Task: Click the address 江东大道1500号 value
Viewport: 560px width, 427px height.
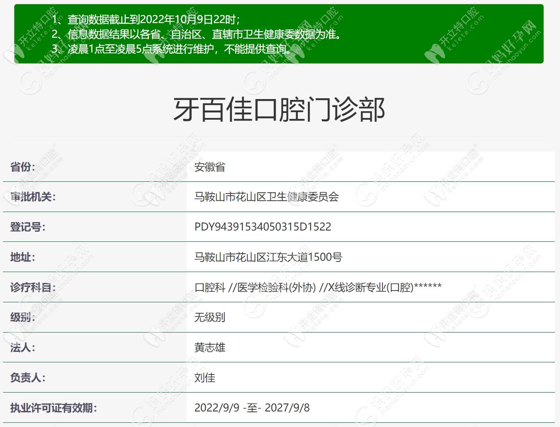Action: [x=268, y=257]
